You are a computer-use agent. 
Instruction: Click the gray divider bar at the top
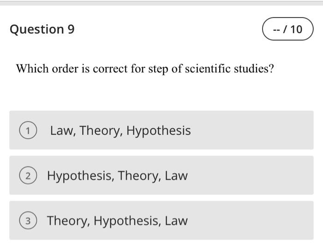(161, 2)
